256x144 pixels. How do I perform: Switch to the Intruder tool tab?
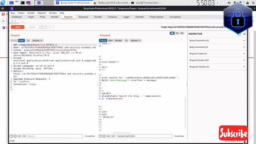click(54, 17)
